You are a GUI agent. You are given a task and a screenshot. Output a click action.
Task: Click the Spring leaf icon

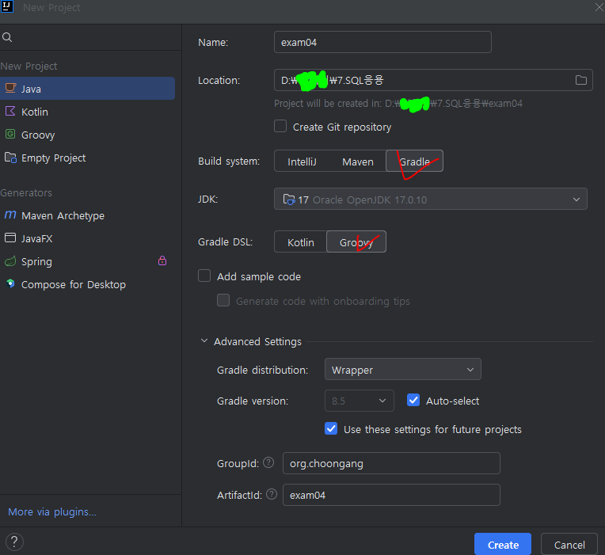pos(10,261)
